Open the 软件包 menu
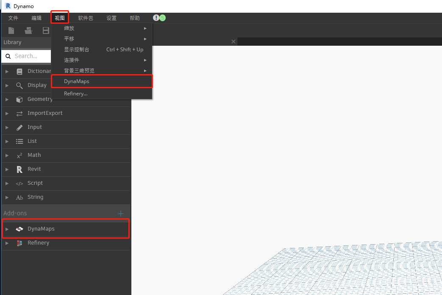The width and height of the screenshot is (442, 295). (86, 18)
